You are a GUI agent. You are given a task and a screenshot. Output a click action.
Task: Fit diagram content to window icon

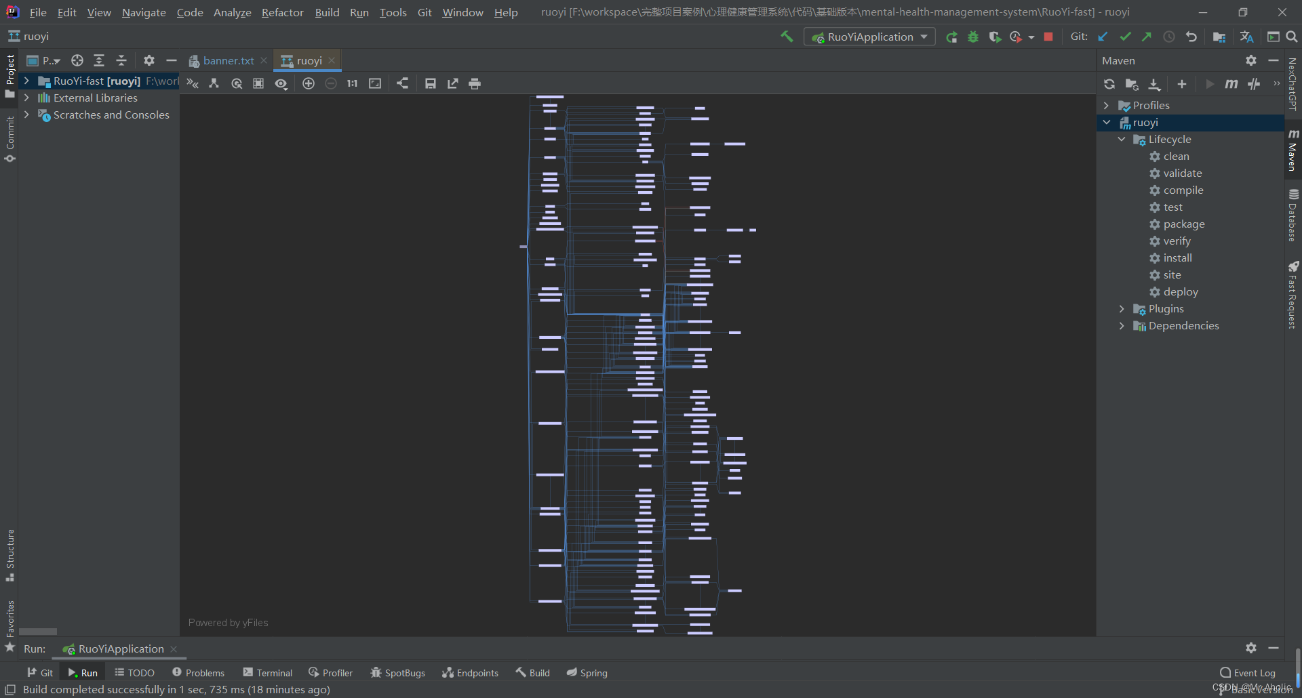(x=375, y=83)
